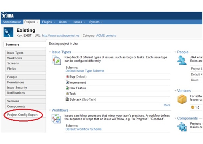Click the Bug issue type icon

point(67,77)
